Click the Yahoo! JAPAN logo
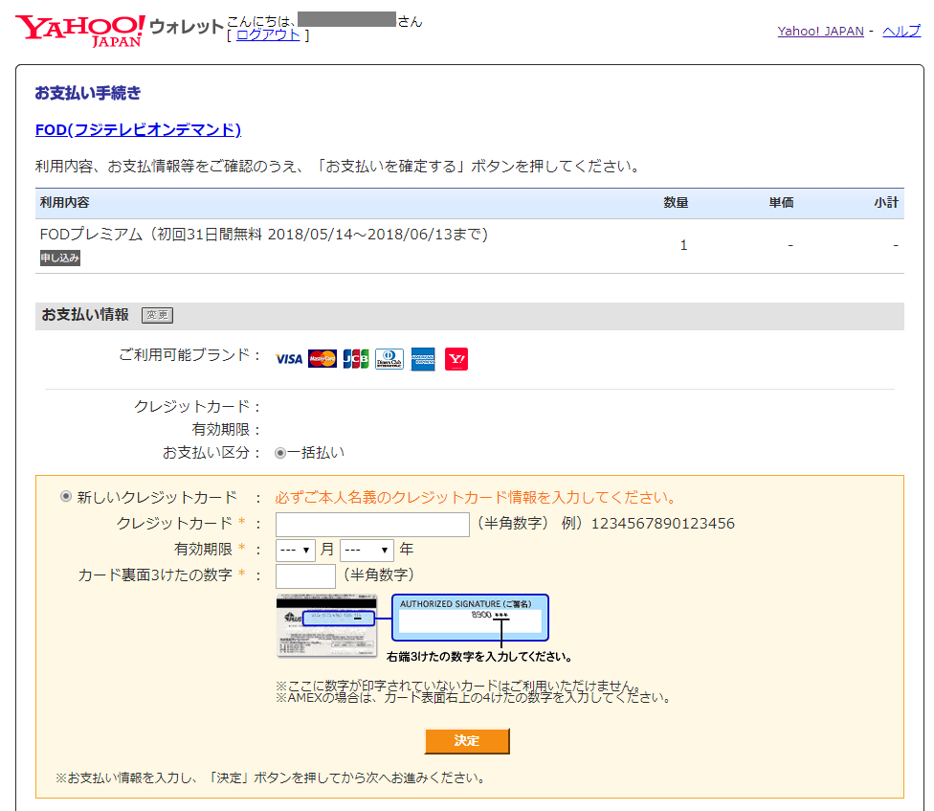Viewport: 934px width, 811px height. pyautogui.click(x=79, y=31)
